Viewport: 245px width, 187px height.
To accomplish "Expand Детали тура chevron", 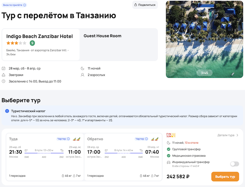I will coord(238,135).
